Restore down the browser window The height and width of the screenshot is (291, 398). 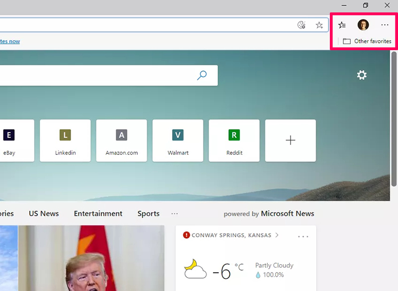[x=366, y=5]
